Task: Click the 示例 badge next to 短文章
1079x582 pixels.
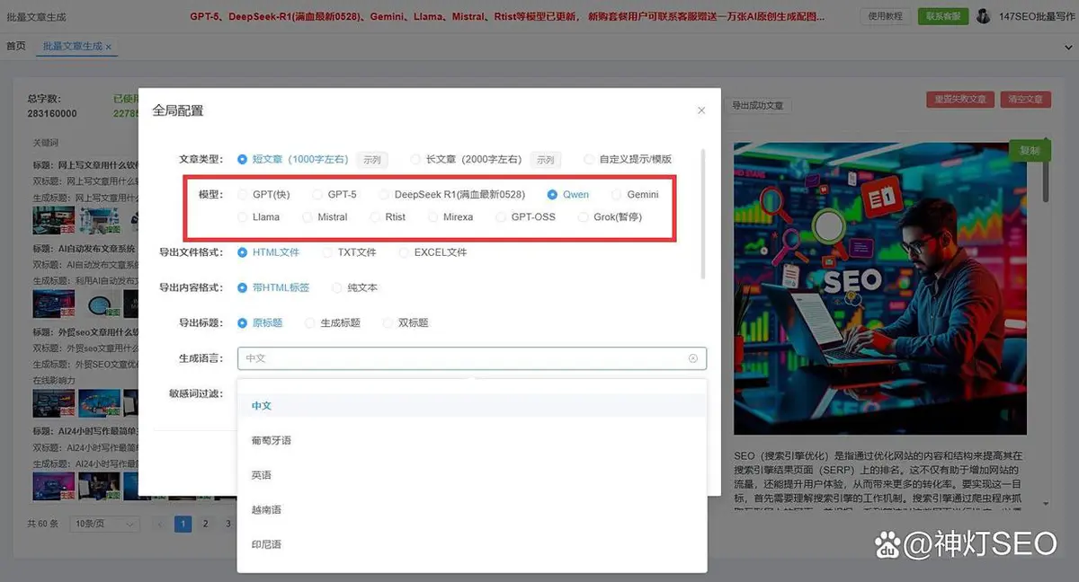Action: tap(371, 160)
